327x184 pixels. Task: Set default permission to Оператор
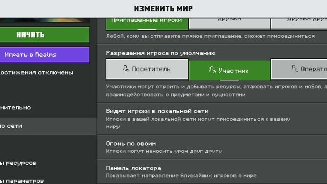[x=299, y=69]
